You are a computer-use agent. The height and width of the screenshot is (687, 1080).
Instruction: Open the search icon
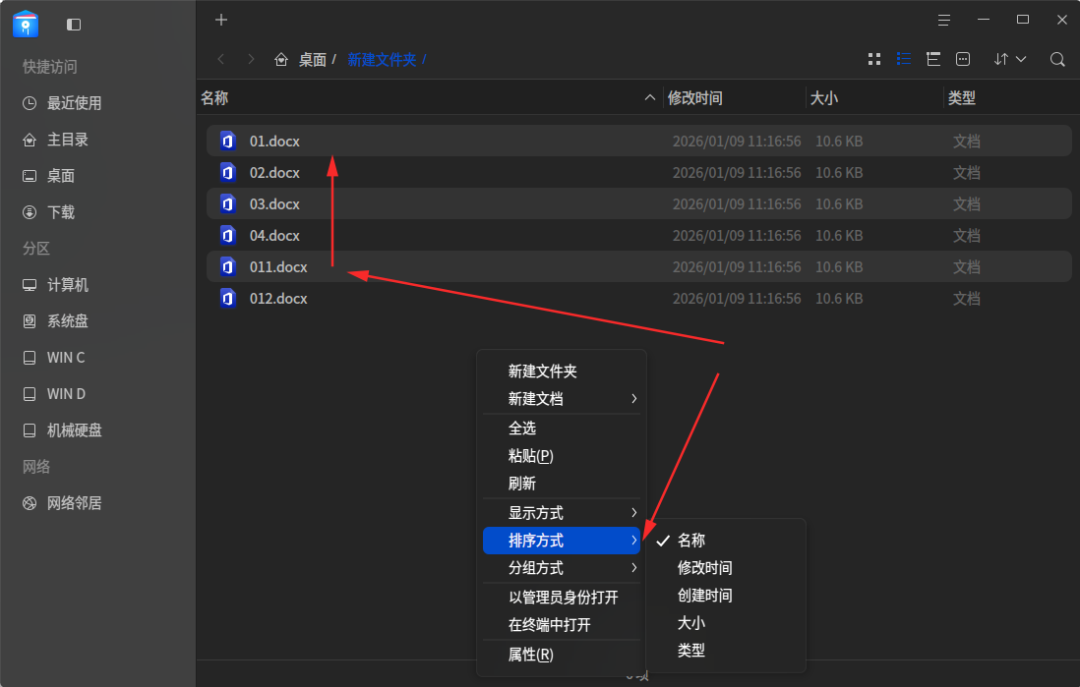[1057, 59]
